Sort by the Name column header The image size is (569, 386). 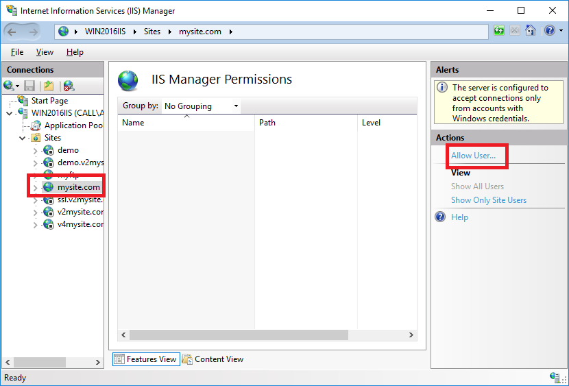point(186,123)
